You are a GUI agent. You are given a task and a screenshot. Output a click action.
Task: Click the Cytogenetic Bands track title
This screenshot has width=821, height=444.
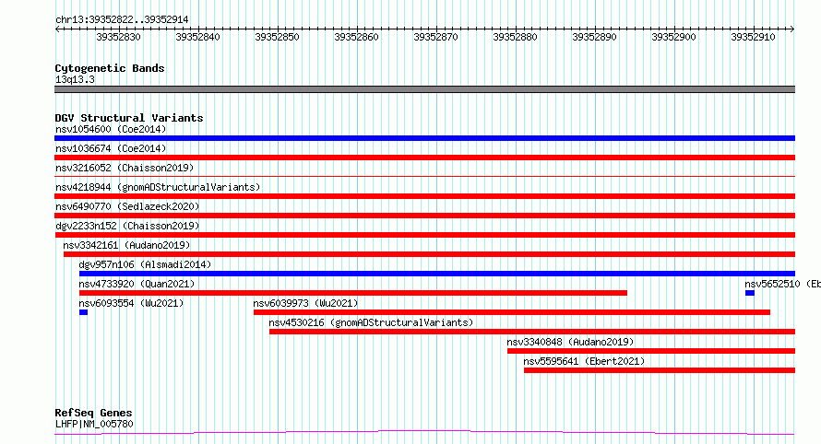[x=110, y=68]
